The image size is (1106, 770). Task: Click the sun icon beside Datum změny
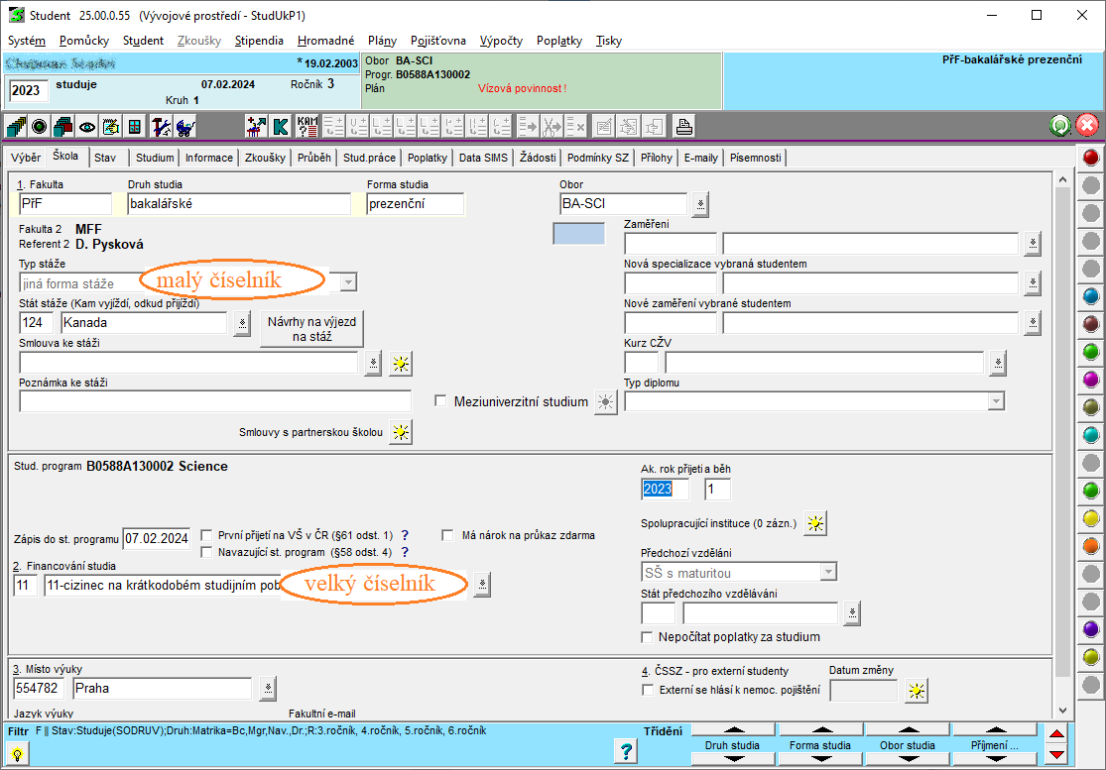(x=917, y=691)
